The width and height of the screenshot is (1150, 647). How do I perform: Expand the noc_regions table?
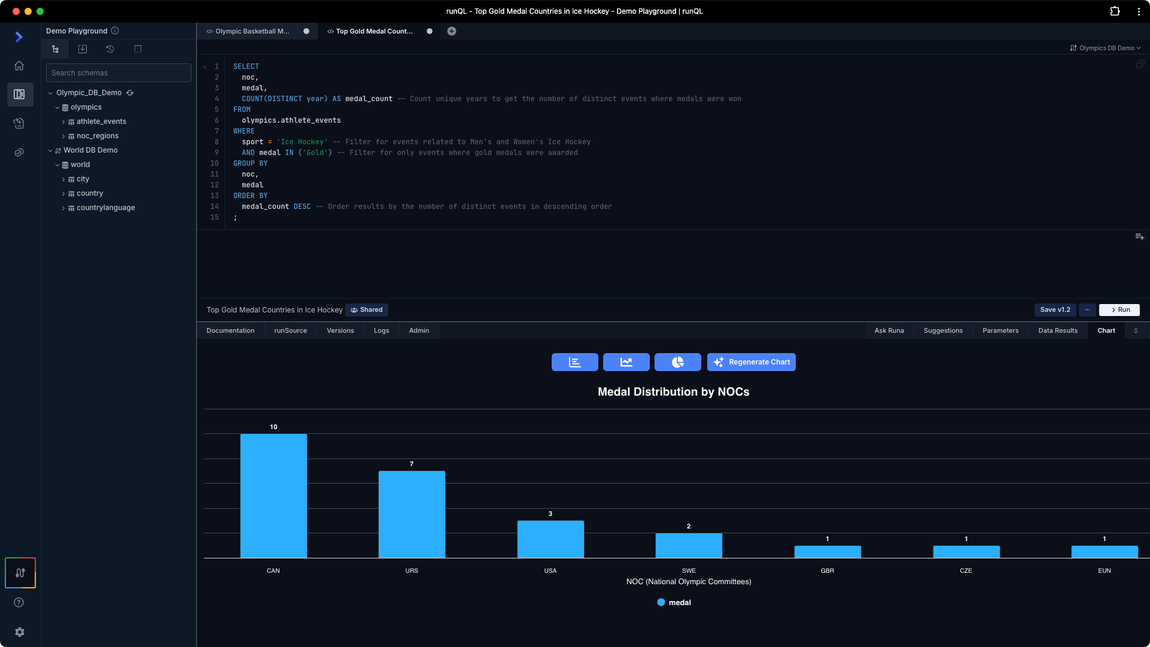coord(63,136)
